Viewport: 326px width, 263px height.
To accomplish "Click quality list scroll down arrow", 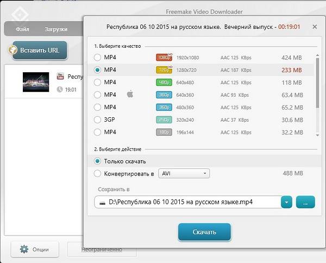I will [x=317, y=135].
